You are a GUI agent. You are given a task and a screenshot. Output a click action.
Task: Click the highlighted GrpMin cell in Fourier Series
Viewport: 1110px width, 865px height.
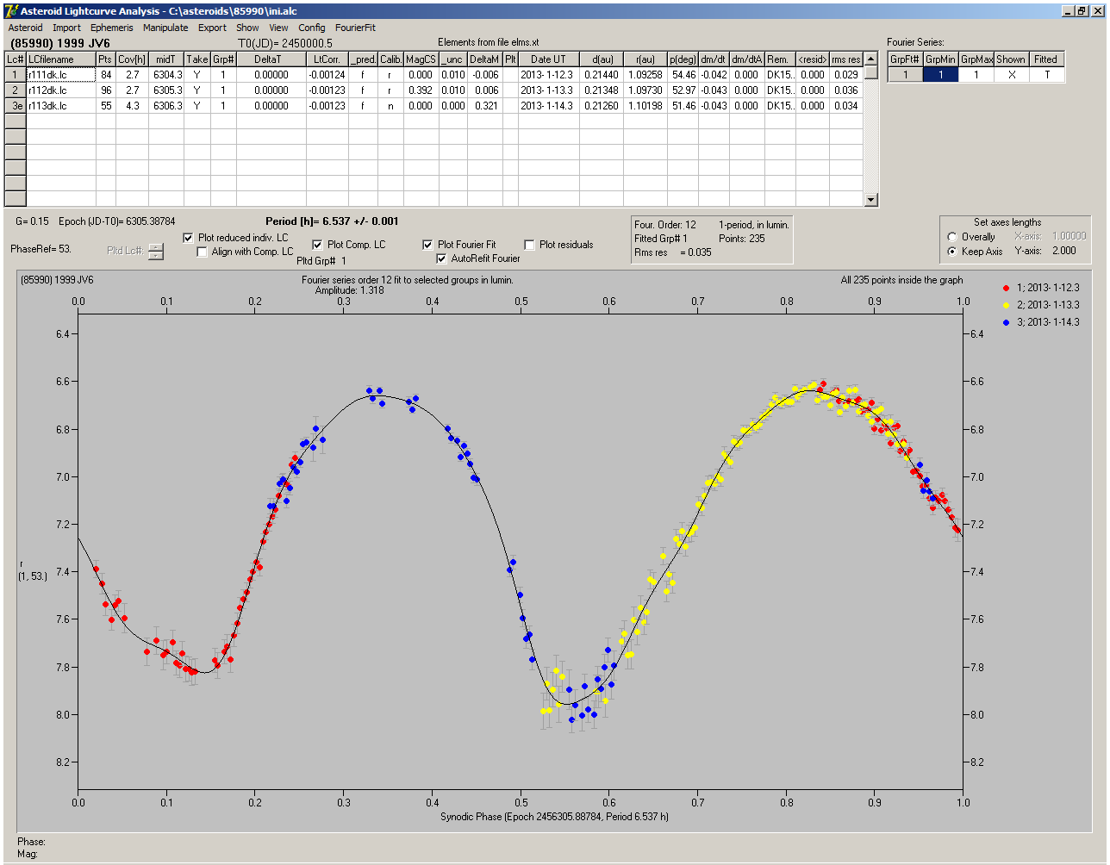point(940,75)
